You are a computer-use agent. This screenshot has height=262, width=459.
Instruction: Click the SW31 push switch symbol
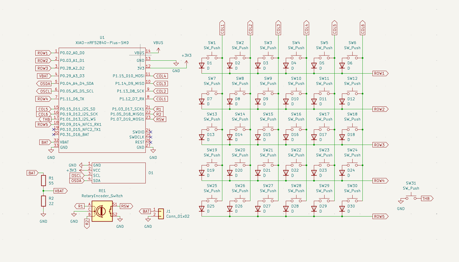point(411,197)
